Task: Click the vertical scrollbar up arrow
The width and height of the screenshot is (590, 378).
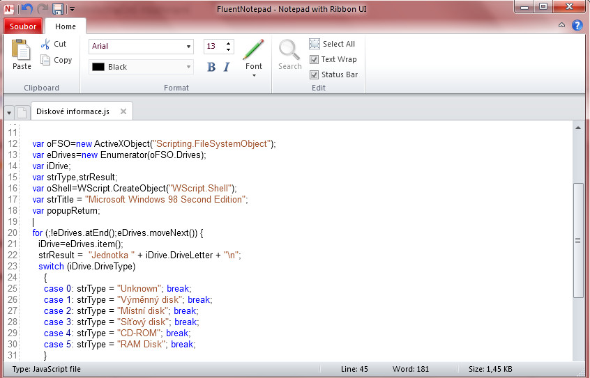Action: [x=577, y=128]
